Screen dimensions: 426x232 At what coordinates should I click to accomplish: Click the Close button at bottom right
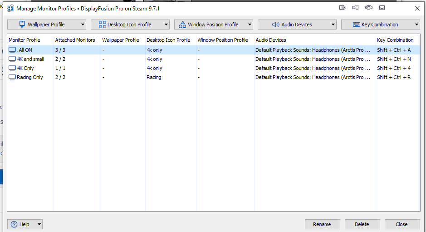(402, 224)
